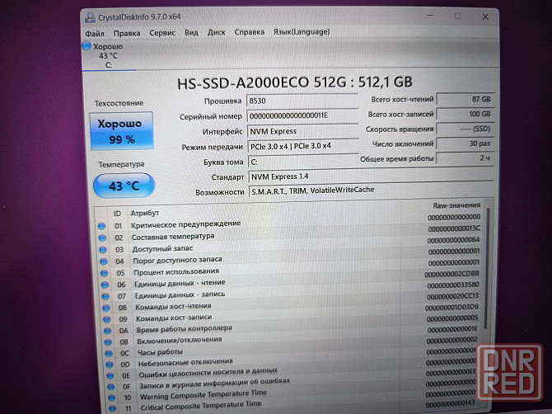
Task: Select the Доступный запас attribute text
Action: click(162, 249)
